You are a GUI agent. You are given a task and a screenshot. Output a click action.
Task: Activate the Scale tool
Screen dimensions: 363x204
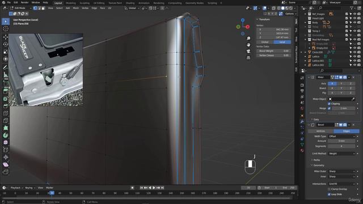tap(6, 52)
